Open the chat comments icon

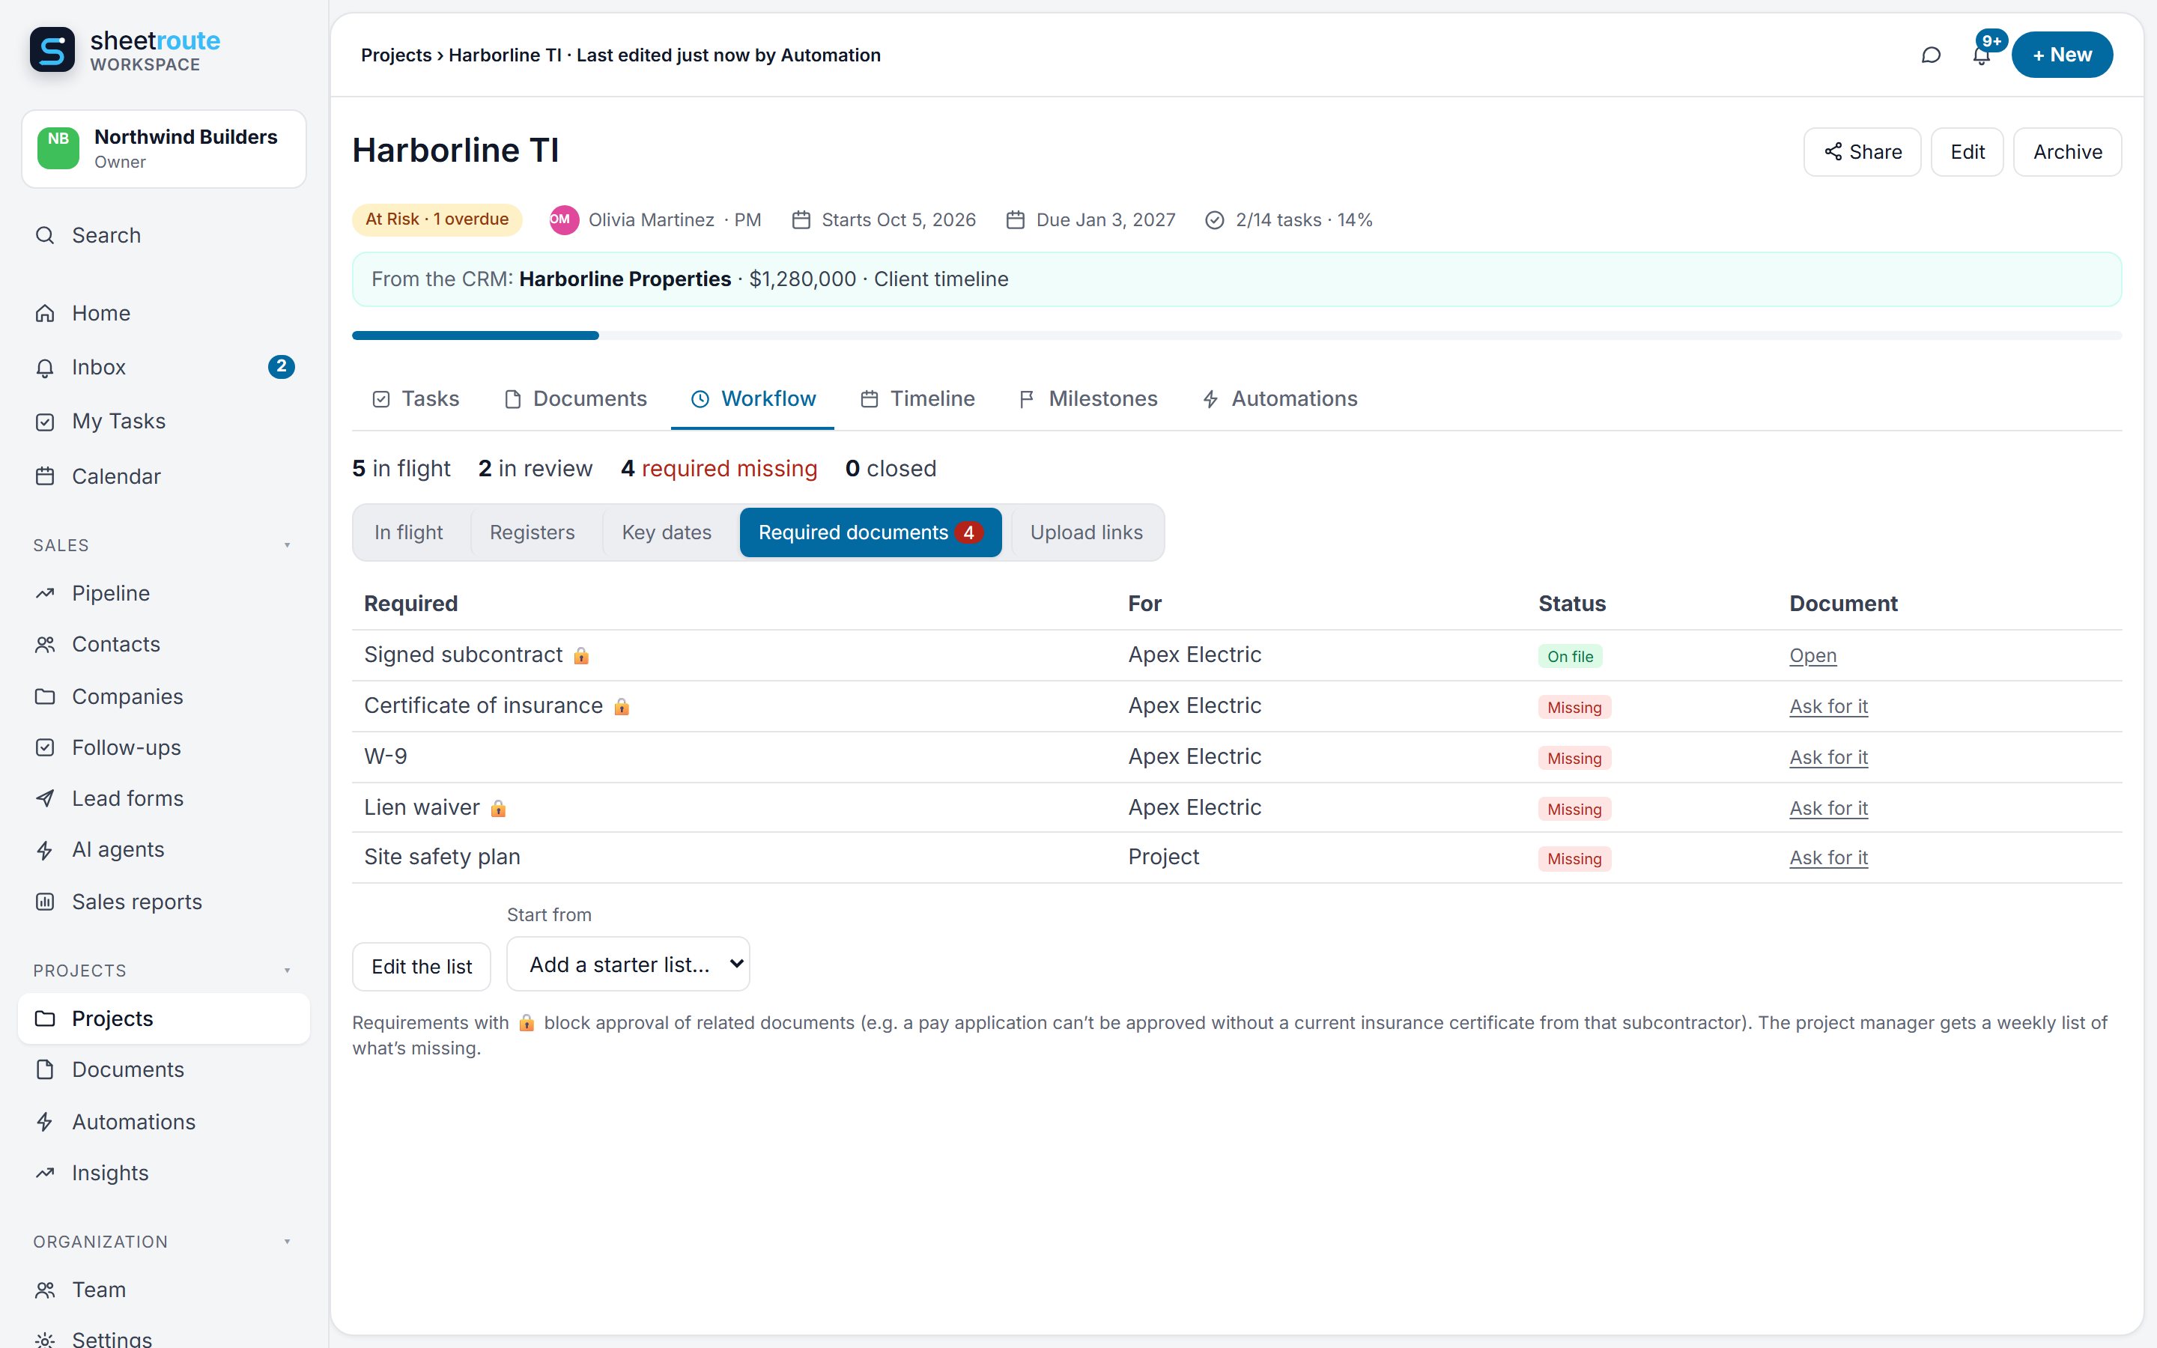pyautogui.click(x=1931, y=55)
